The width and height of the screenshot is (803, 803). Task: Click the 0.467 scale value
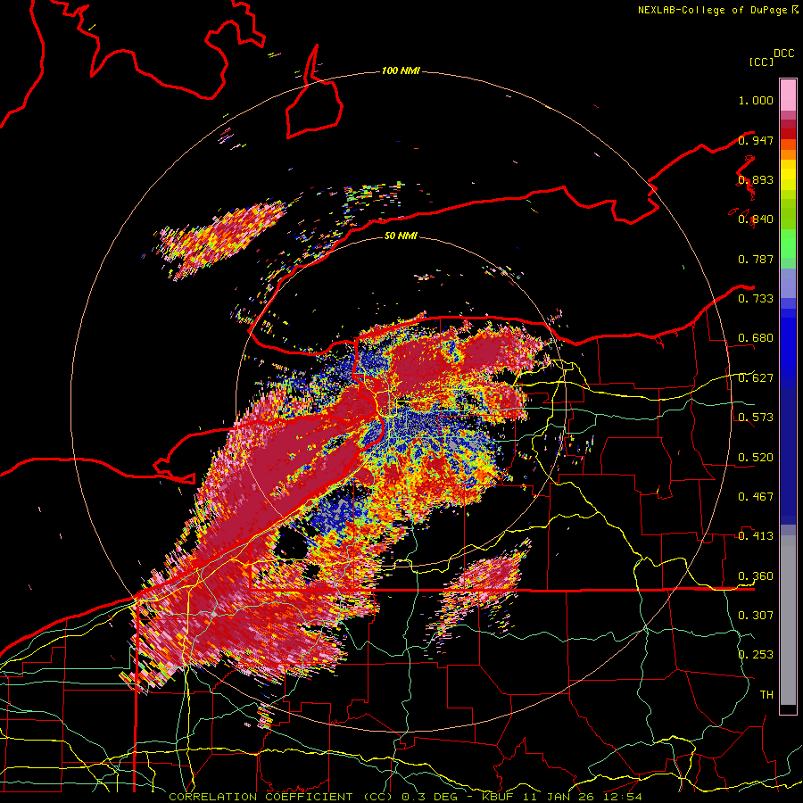(x=756, y=497)
